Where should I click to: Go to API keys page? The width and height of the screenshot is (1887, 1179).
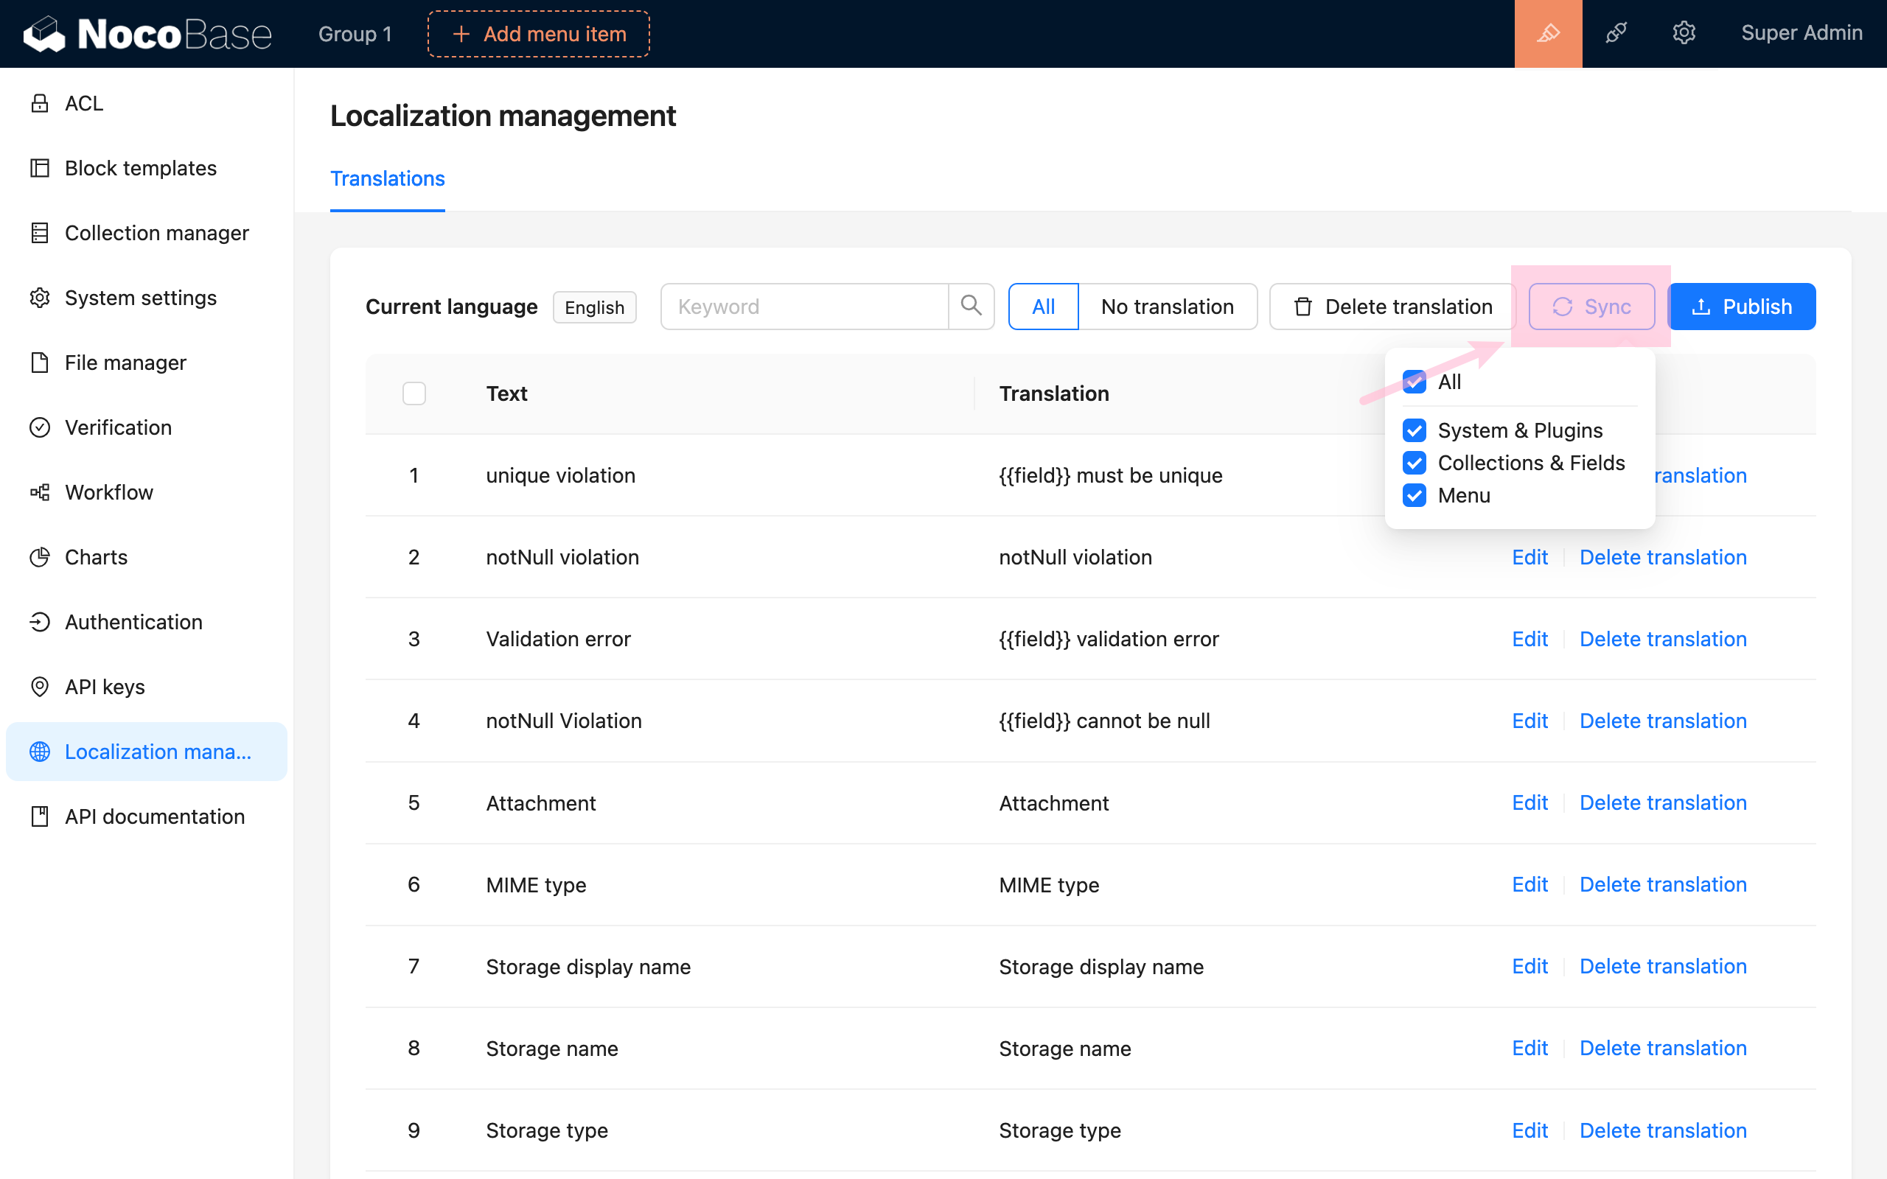tap(105, 686)
